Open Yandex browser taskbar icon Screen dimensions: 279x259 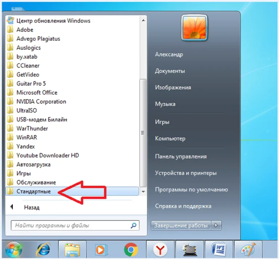pos(160,250)
